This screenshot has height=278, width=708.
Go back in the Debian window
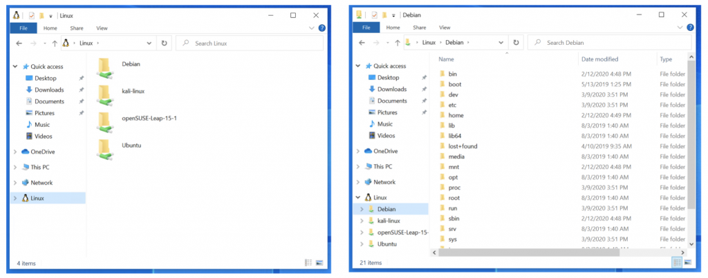[362, 42]
